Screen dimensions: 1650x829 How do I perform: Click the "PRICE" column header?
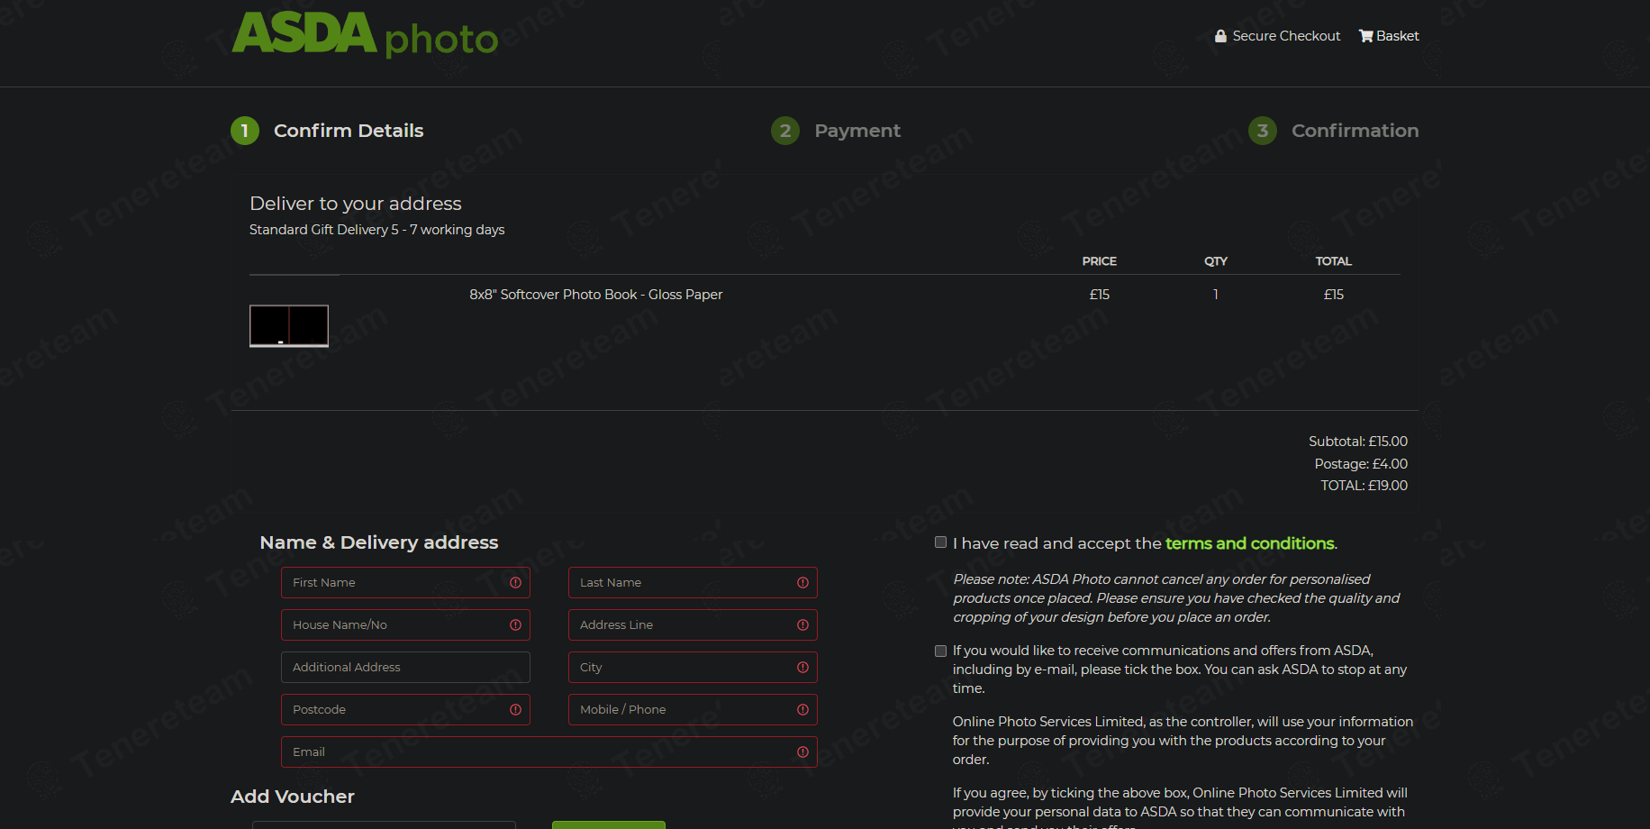(x=1099, y=261)
